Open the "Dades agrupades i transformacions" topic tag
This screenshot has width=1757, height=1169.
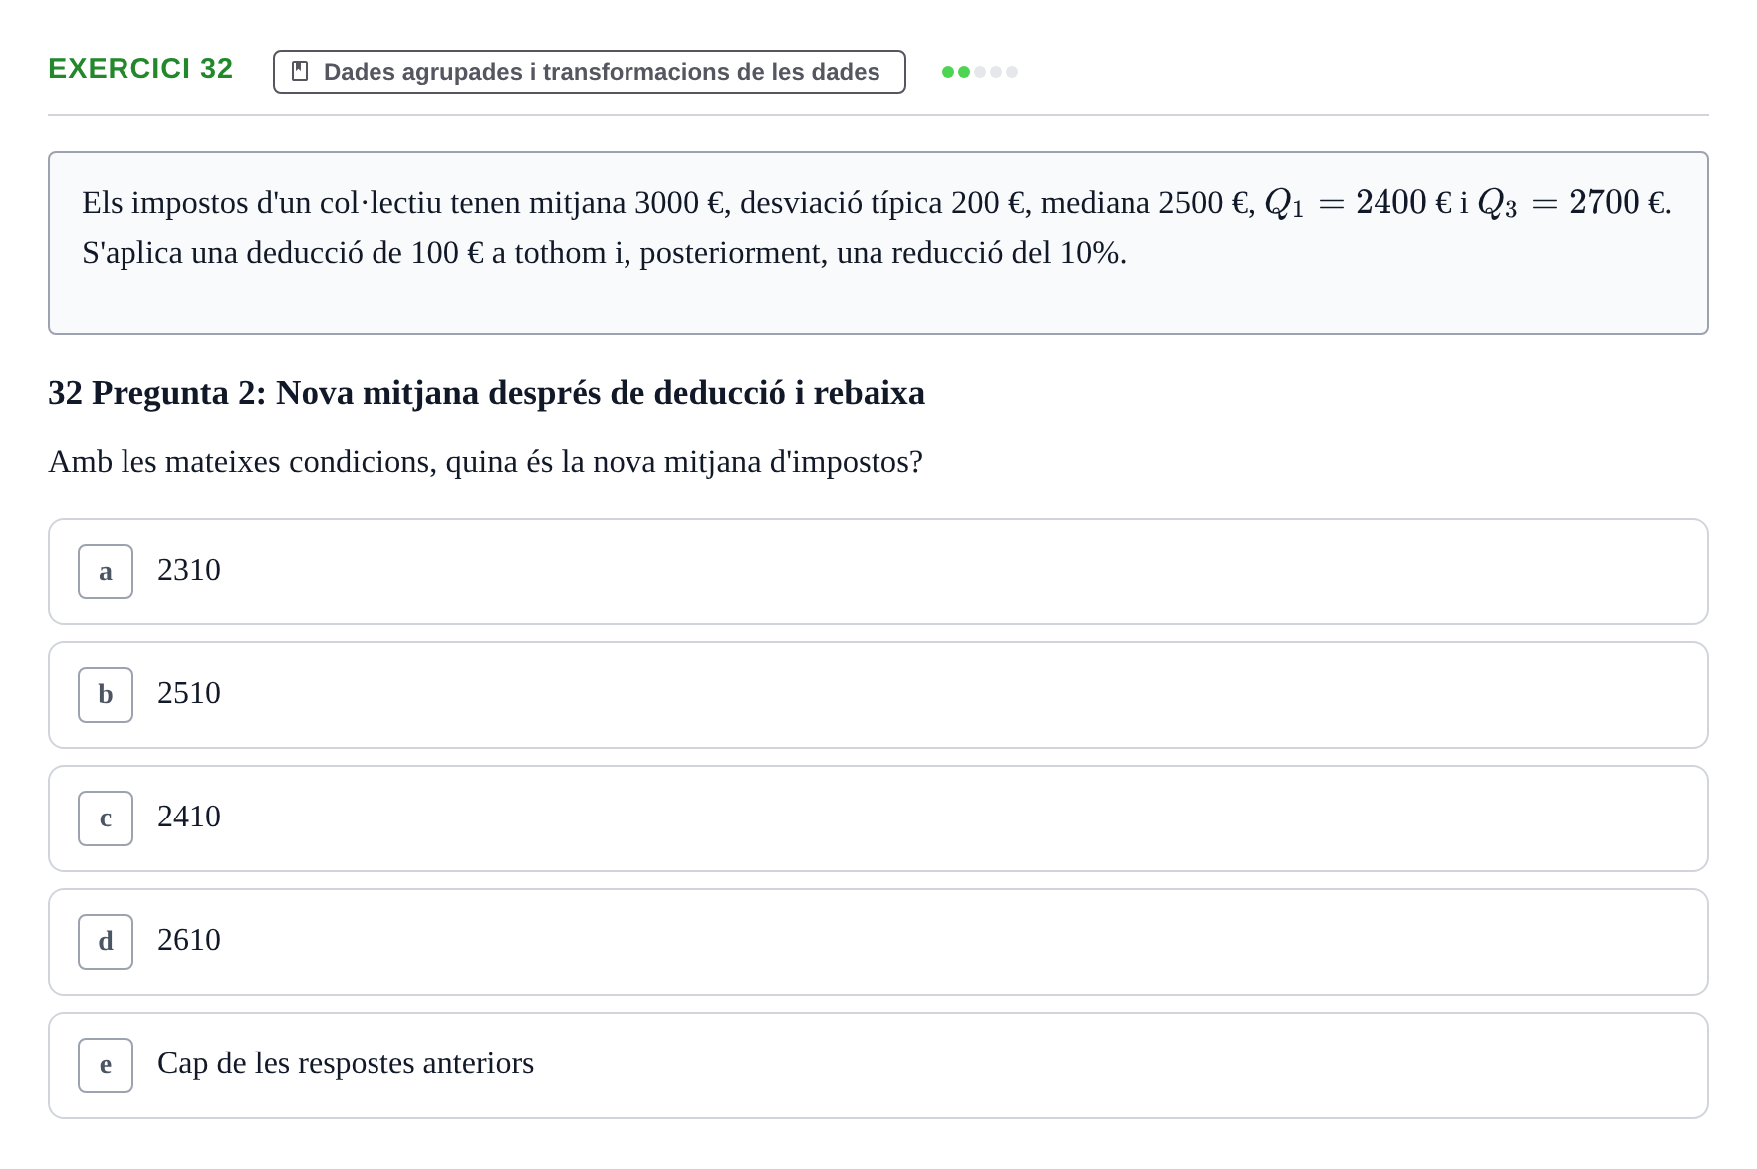[x=590, y=72]
